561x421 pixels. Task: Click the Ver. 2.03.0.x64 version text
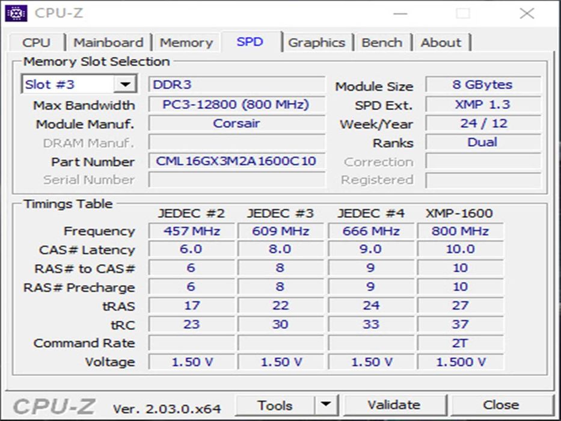[x=167, y=408]
